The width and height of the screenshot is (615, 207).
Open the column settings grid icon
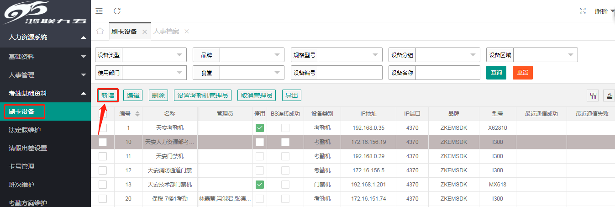tap(594, 96)
